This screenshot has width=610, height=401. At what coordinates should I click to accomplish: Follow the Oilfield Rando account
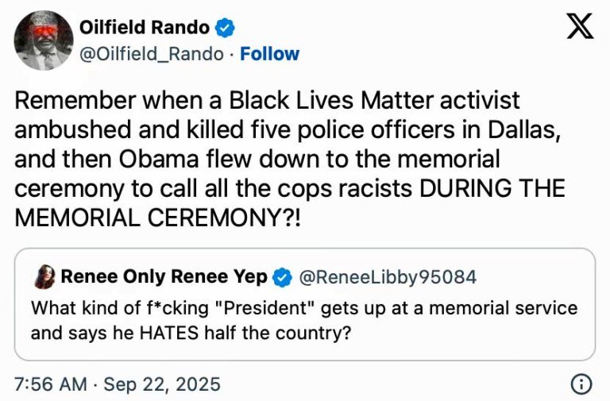click(269, 54)
